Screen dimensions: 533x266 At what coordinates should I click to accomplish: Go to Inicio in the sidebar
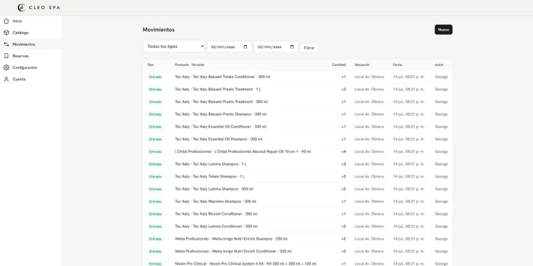[31, 21]
